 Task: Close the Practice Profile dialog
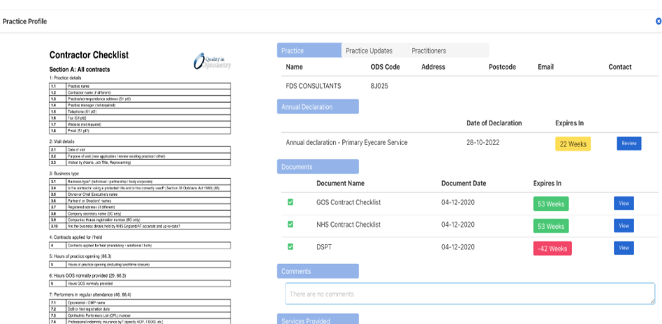point(658,21)
